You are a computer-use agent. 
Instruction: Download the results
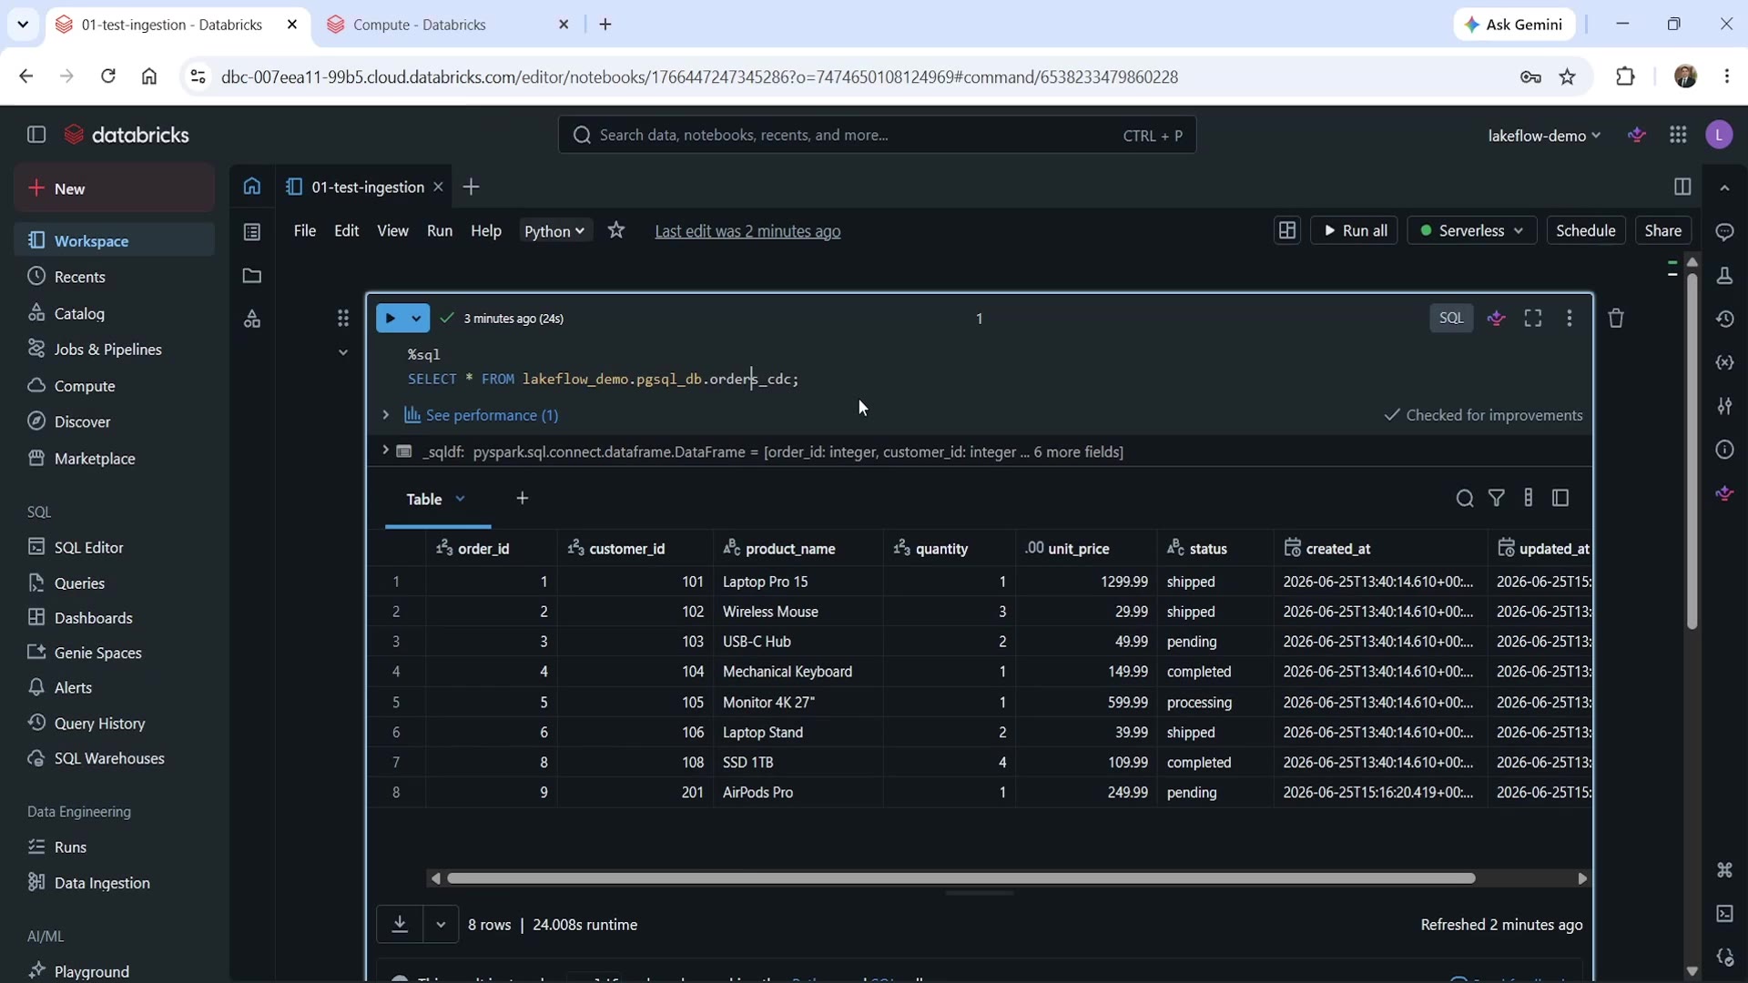400,924
